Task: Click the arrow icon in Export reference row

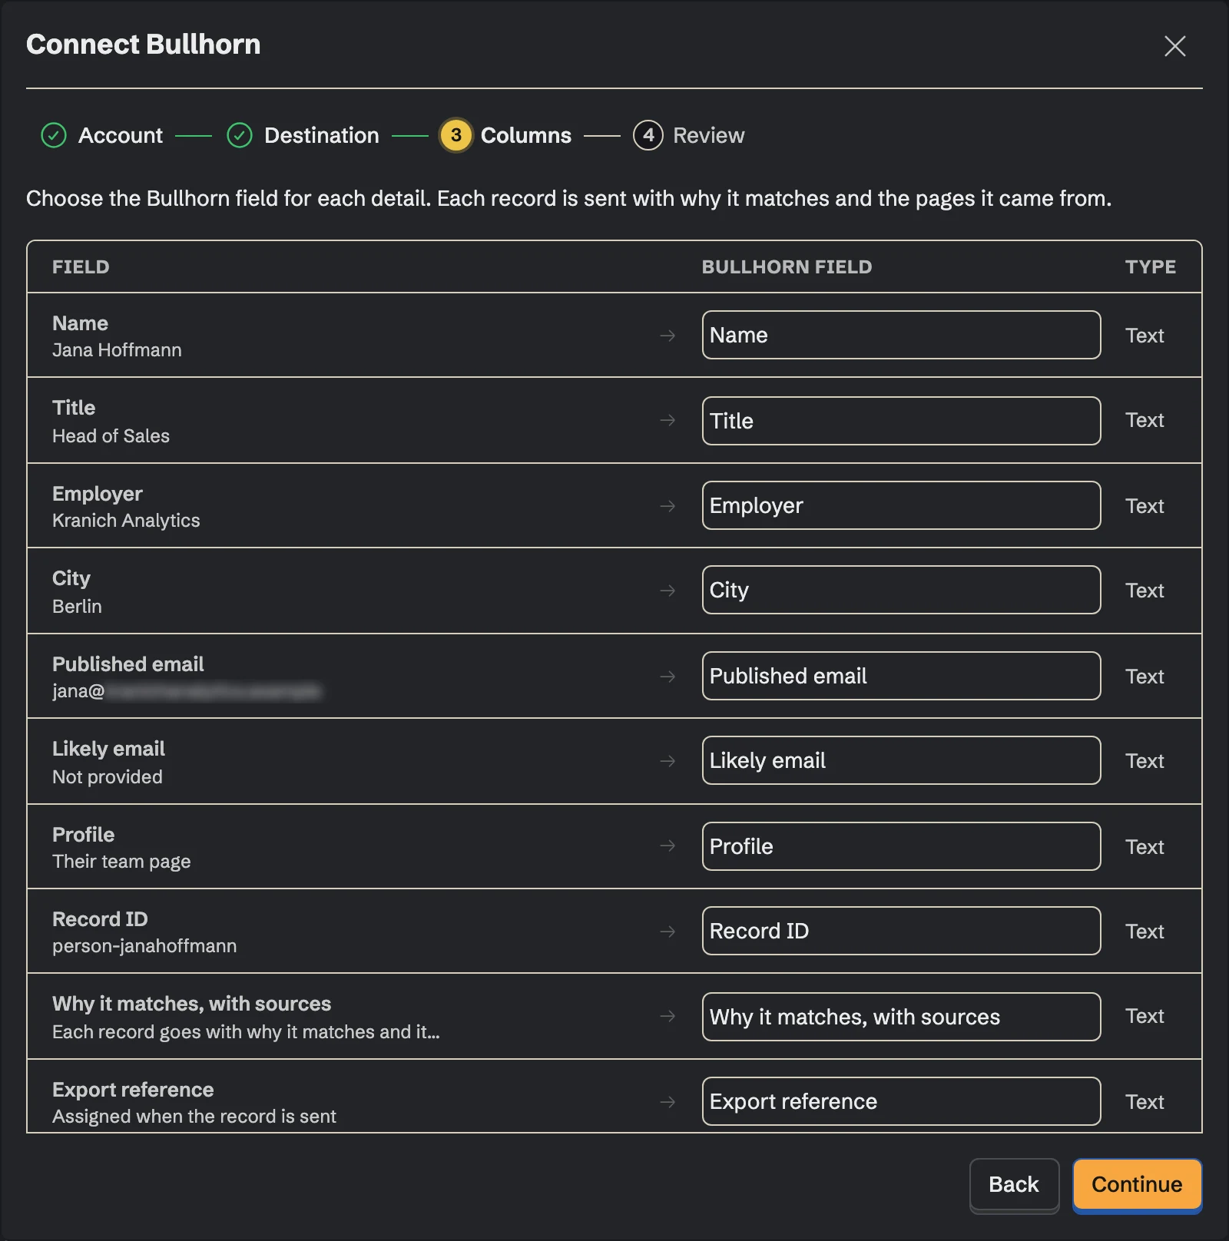Action: pyautogui.click(x=668, y=1102)
